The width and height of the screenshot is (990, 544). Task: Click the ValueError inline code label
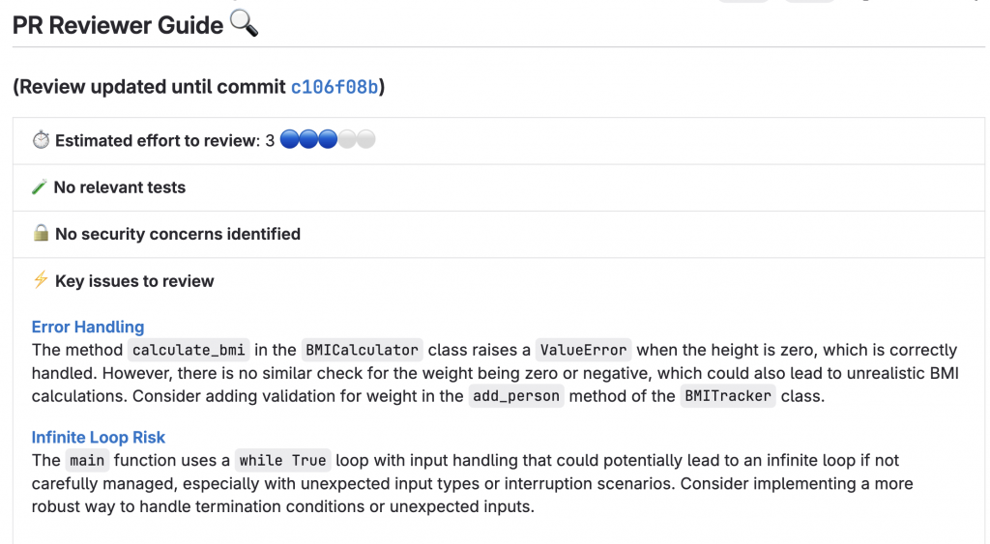pyautogui.click(x=583, y=350)
